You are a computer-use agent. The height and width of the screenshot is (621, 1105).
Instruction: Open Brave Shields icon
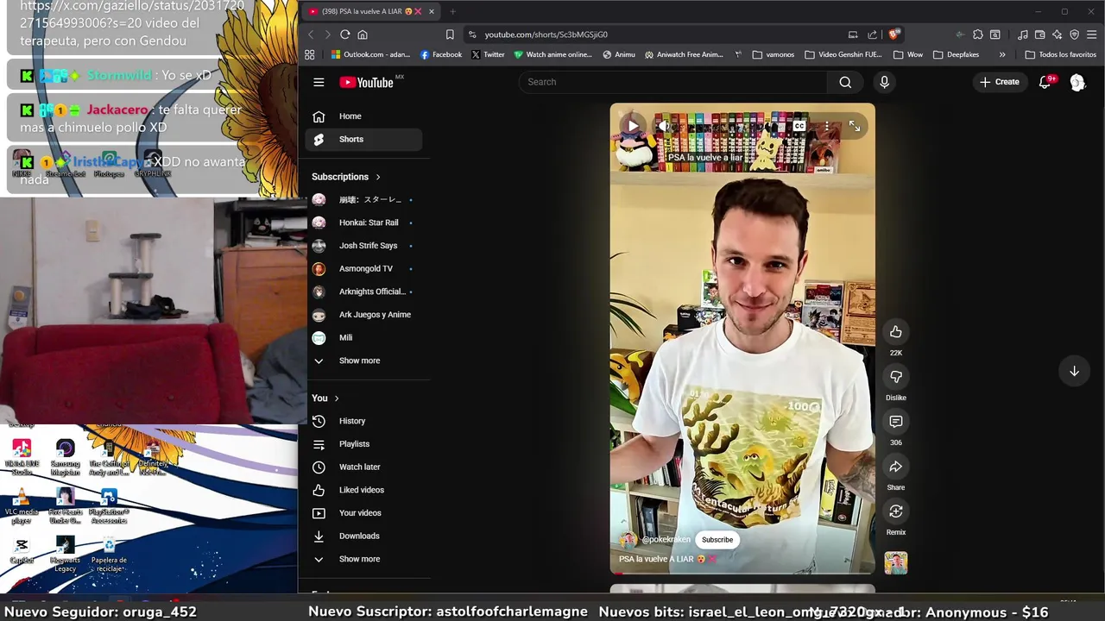pyautogui.click(x=893, y=34)
